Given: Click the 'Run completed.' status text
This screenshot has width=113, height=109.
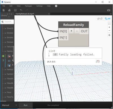Looking at the screenshot, I should tap(53, 105).
